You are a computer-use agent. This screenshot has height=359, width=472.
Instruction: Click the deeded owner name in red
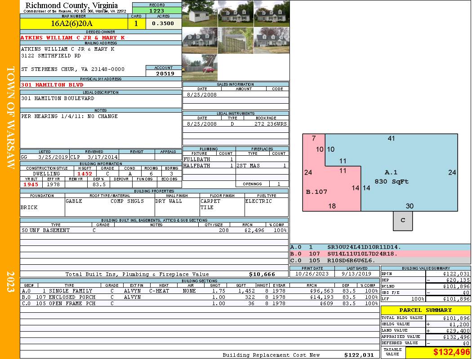point(72,38)
